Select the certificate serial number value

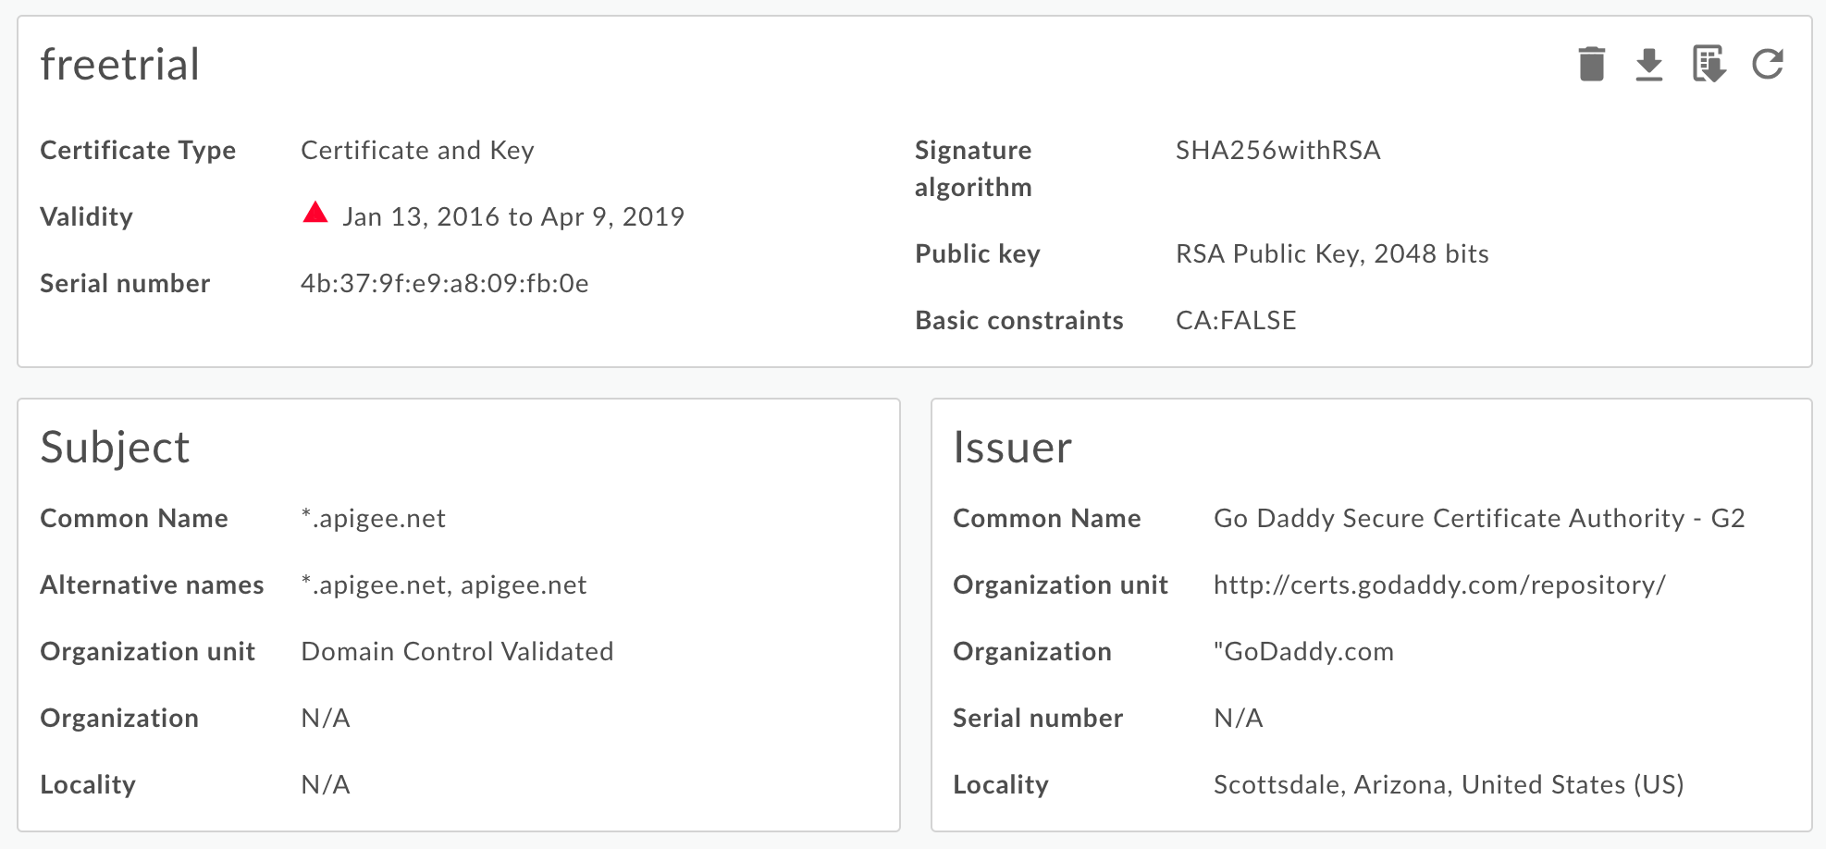[x=444, y=283]
